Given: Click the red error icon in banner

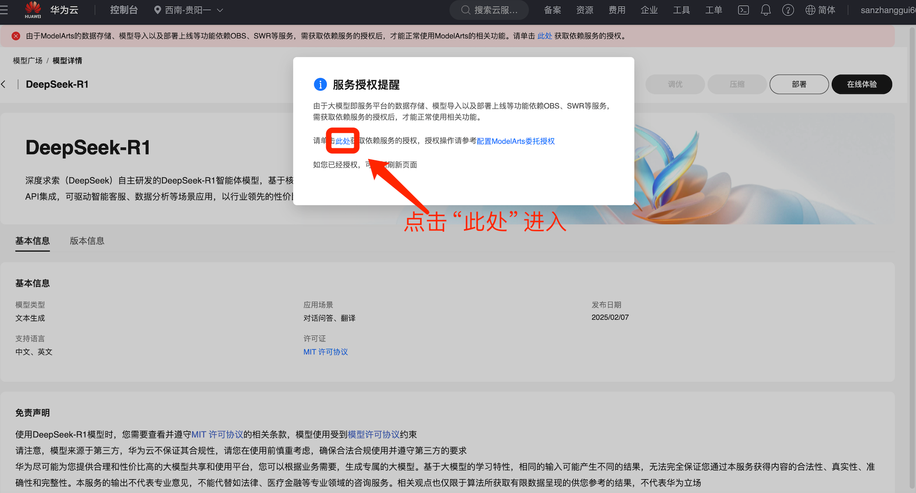Looking at the screenshot, I should pyautogui.click(x=16, y=36).
